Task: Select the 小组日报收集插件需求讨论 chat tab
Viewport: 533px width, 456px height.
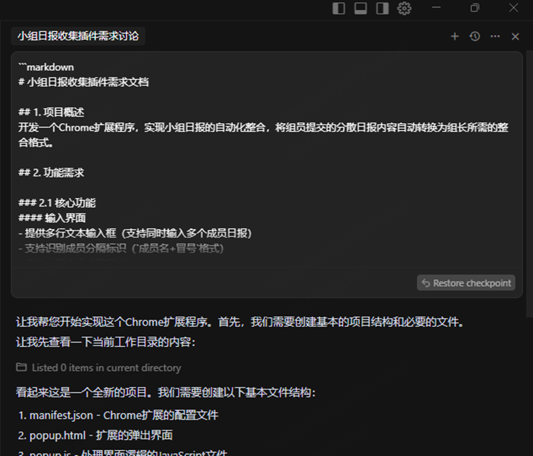Action: pyautogui.click(x=78, y=36)
